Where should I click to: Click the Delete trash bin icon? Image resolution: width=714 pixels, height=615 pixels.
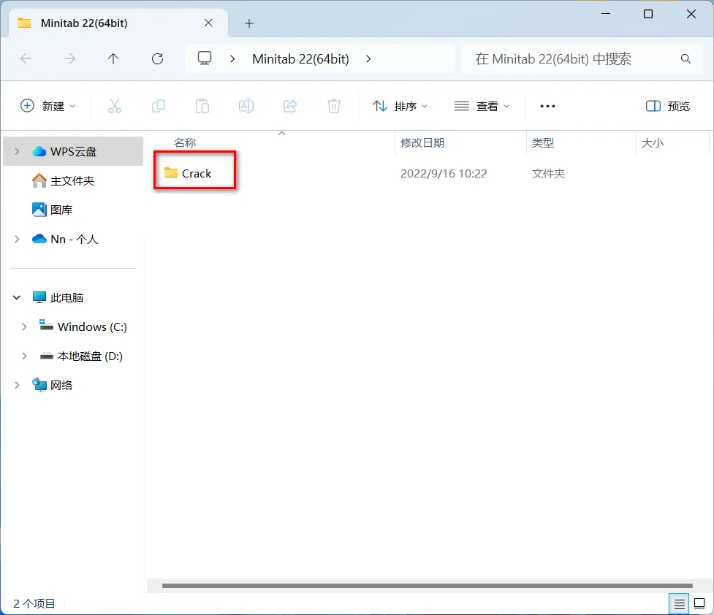point(334,106)
